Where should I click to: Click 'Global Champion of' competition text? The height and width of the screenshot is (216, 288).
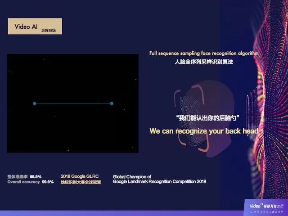coord(132,177)
